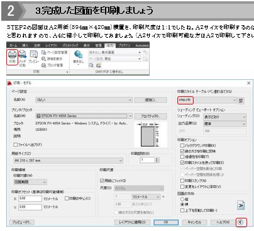Click printer Properties (プロパティ) button

click(151, 116)
